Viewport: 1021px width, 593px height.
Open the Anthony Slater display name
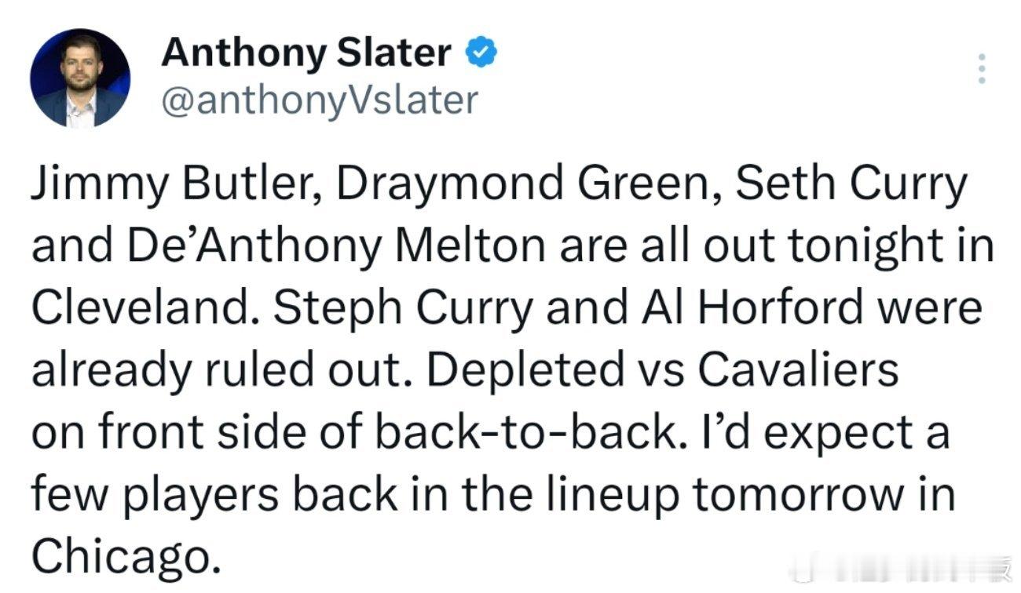(306, 53)
